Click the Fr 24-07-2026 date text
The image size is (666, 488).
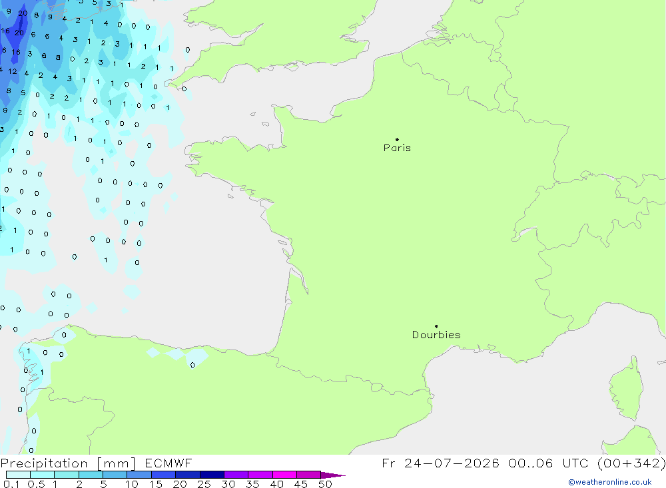point(440,463)
